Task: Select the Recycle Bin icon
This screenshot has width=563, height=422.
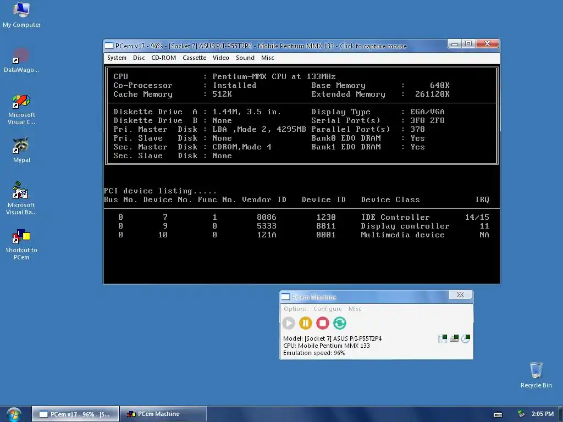Action: (536, 375)
